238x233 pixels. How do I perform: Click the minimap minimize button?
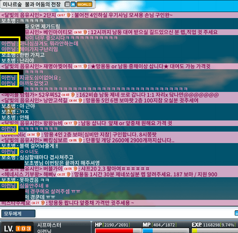(67, 5)
